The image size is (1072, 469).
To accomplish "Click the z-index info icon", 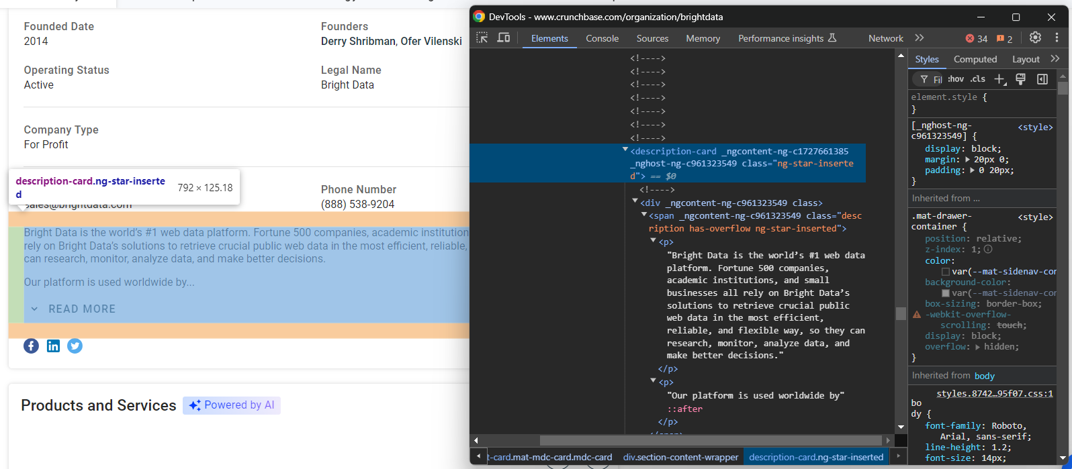I will point(987,250).
